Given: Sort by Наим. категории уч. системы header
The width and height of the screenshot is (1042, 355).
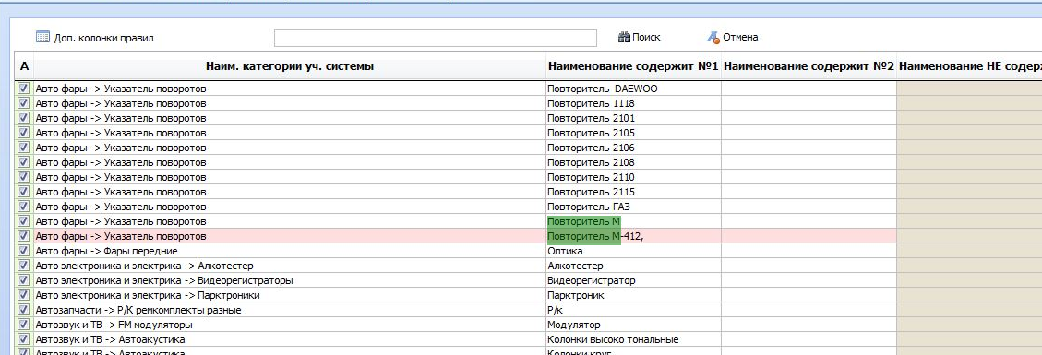Looking at the screenshot, I should [x=290, y=66].
